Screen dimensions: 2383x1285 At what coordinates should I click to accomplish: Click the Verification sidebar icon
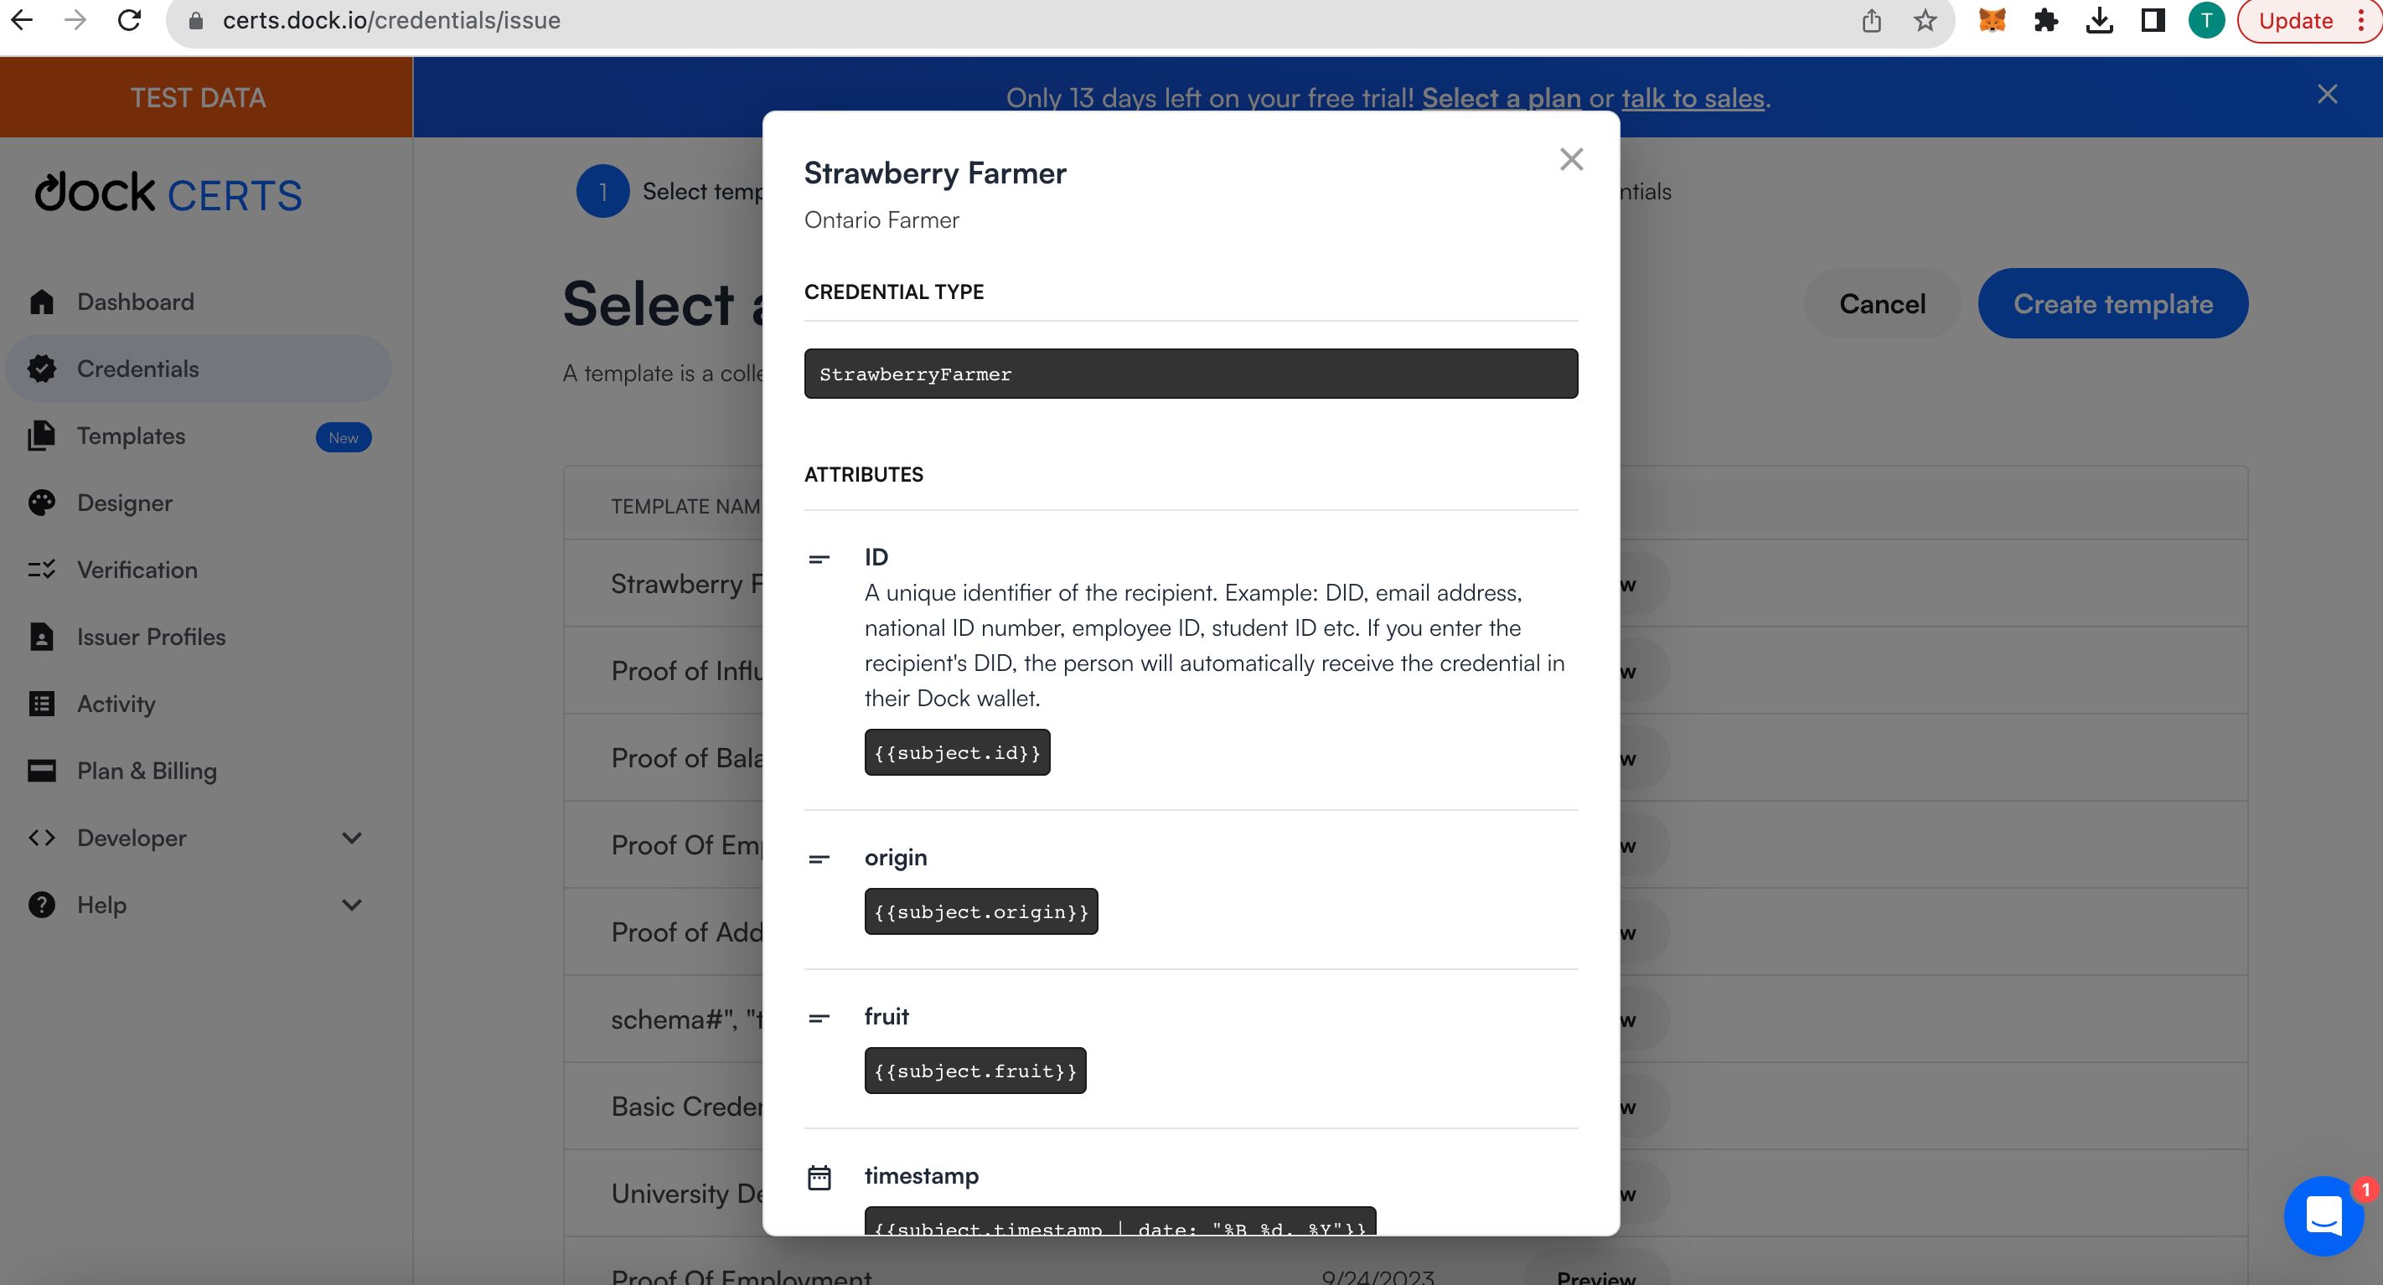(x=43, y=568)
